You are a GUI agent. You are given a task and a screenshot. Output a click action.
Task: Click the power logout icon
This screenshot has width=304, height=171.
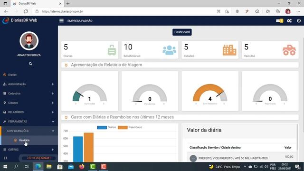click(x=299, y=20)
